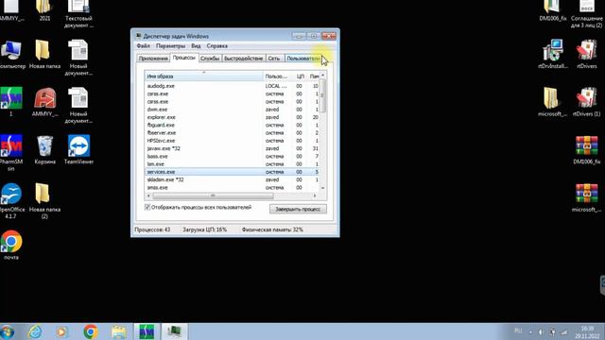The height and width of the screenshot is (340, 605).
Task: Open the taskbar clock and date
Action: [587, 332]
